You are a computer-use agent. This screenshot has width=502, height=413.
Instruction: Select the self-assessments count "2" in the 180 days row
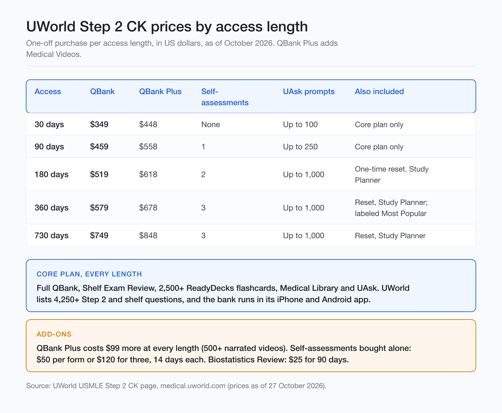tap(203, 174)
